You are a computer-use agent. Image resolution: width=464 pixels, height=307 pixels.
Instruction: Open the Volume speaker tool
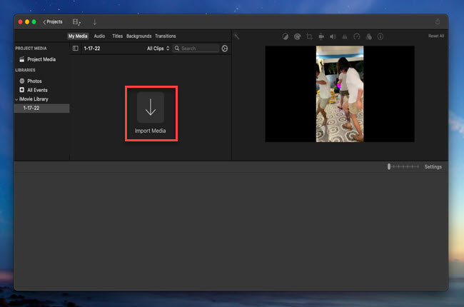pos(333,36)
